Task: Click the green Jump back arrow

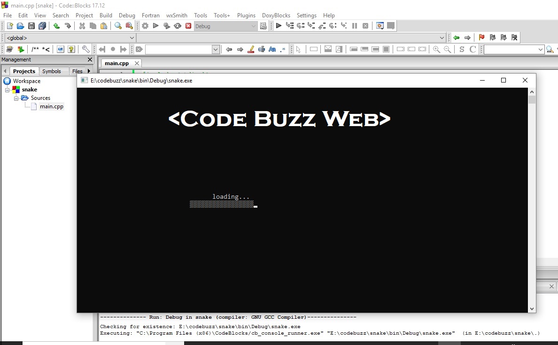Action: pyautogui.click(x=457, y=37)
